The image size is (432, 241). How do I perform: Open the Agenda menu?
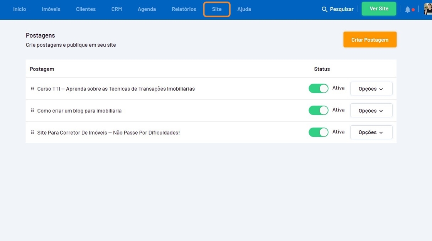point(147,9)
